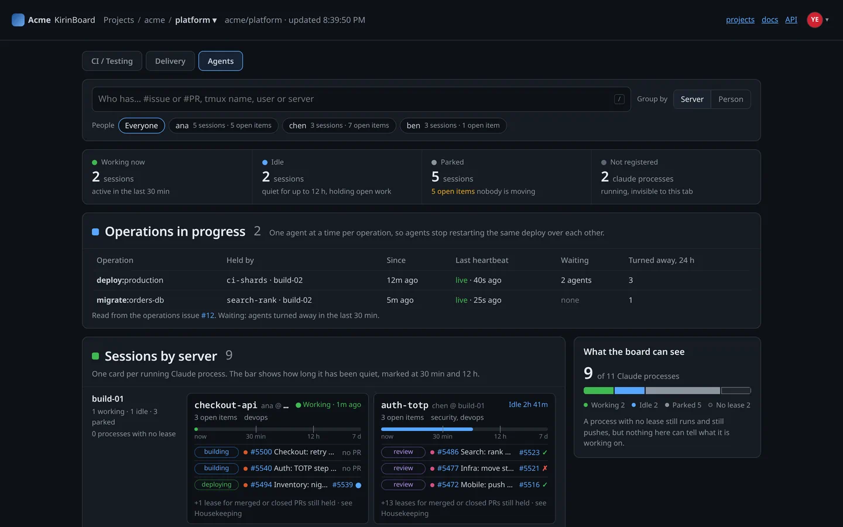Click the green check beside PR #5523

click(x=545, y=452)
